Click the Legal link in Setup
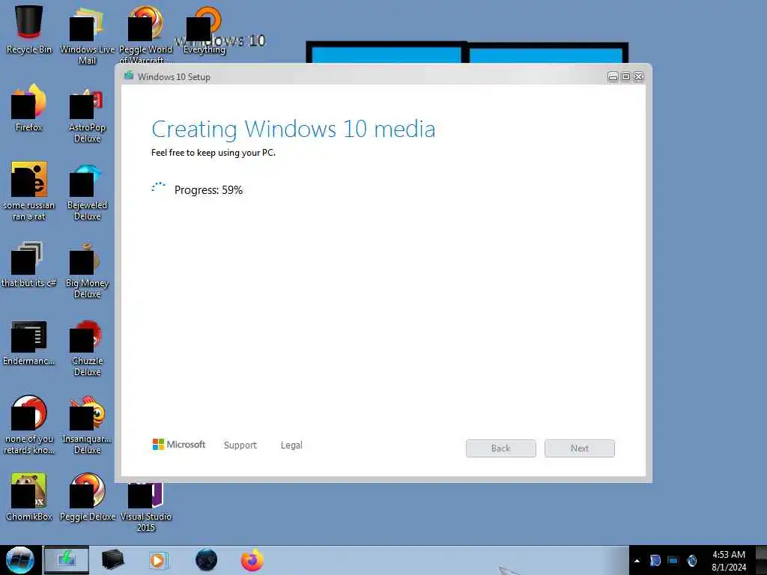767x575 pixels. 291,445
